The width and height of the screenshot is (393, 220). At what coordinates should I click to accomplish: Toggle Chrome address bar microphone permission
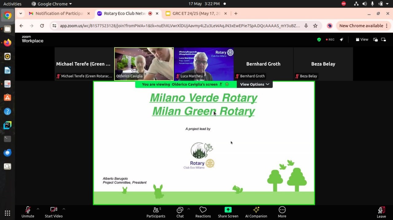pos(306,26)
